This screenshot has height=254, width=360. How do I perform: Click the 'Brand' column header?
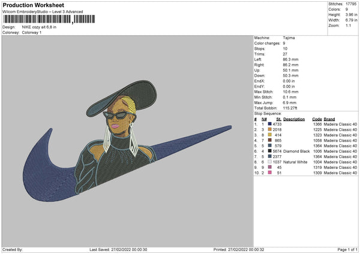(329, 119)
